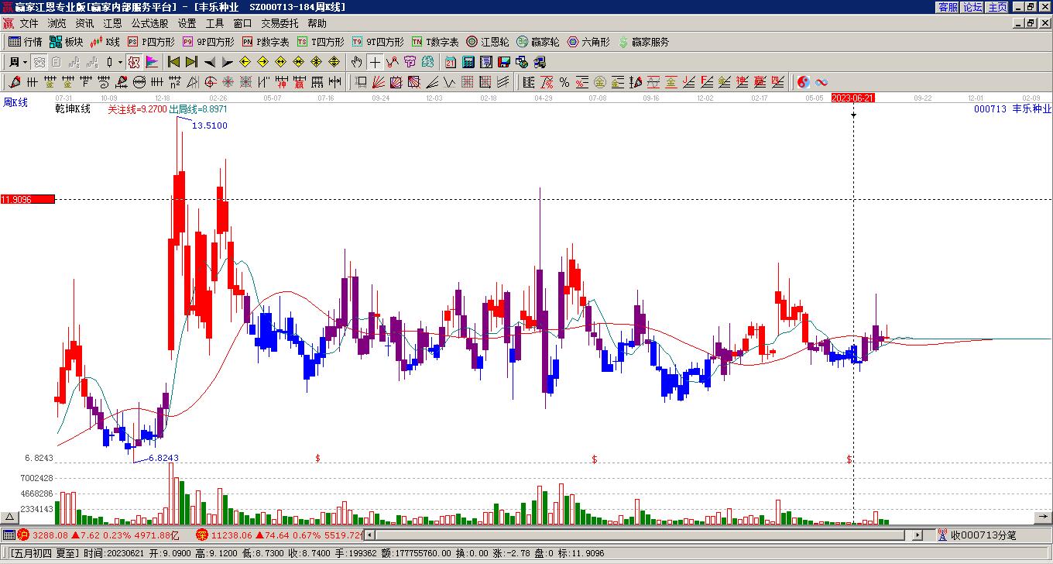Open the 资讯 menu

pyautogui.click(x=85, y=24)
